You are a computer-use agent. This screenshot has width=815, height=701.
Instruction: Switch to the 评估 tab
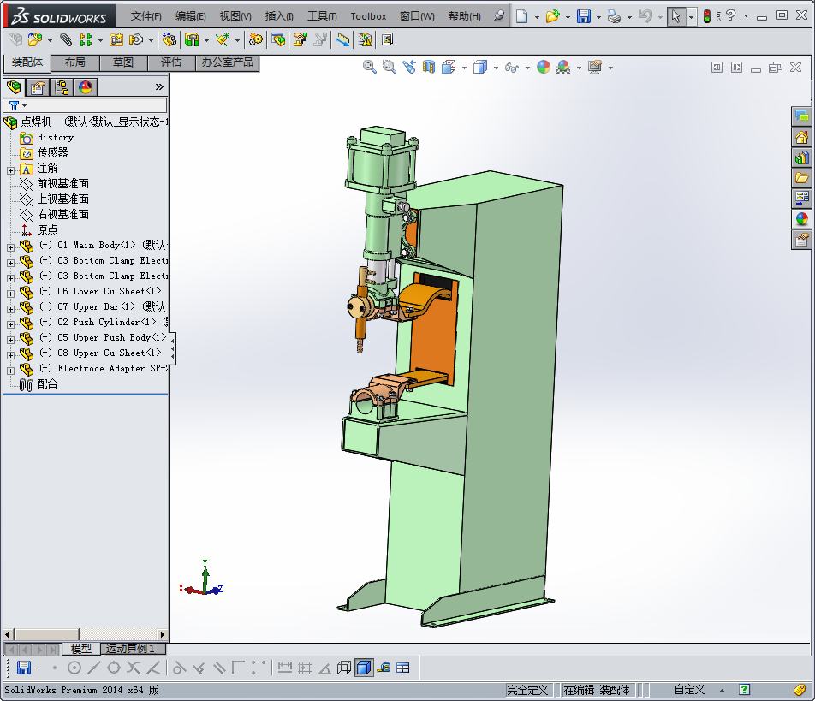tap(171, 62)
